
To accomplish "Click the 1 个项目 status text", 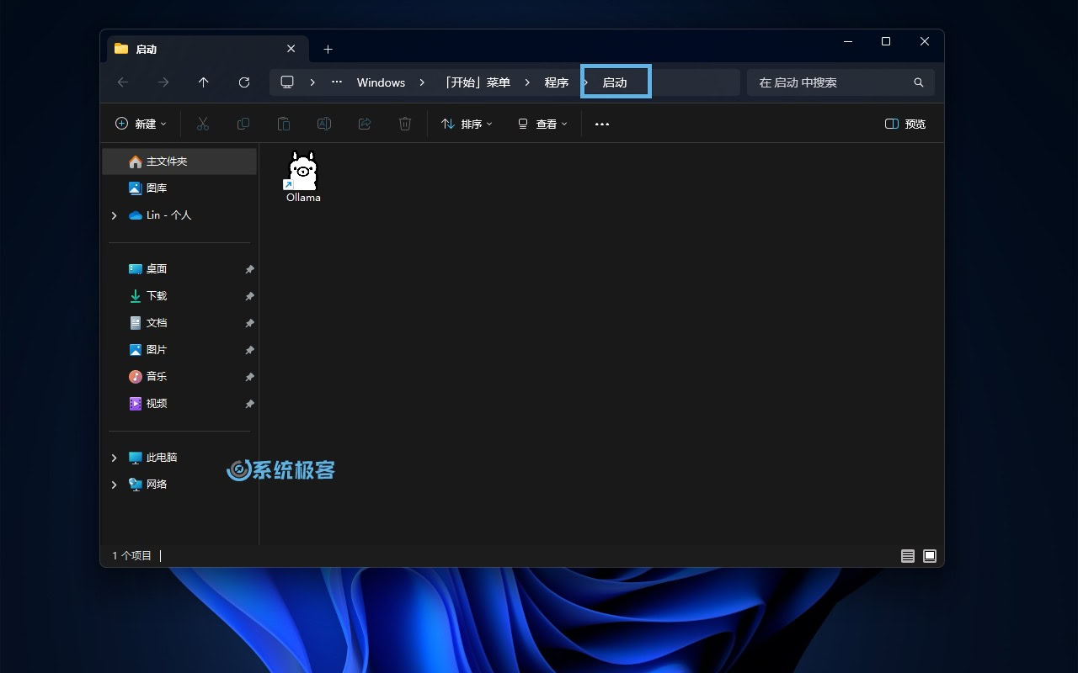I will pos(132,556).
